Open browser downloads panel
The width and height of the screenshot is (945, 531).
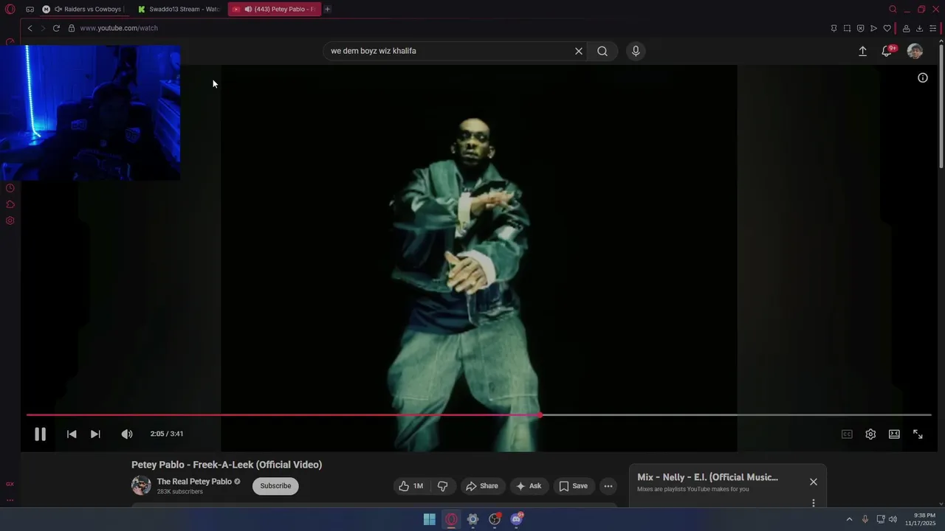[919, 28]
